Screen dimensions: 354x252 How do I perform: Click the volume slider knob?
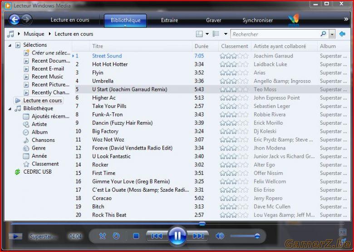click(257, 236)
